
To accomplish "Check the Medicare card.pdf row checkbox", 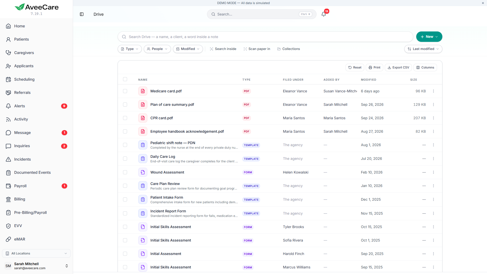I will tap(125, 91).
